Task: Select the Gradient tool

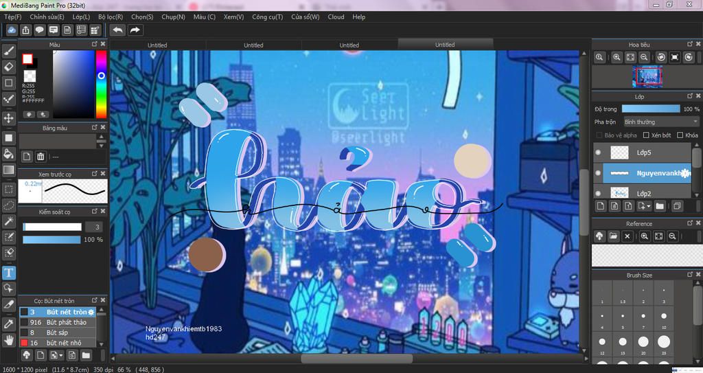Action: point(8,170)
